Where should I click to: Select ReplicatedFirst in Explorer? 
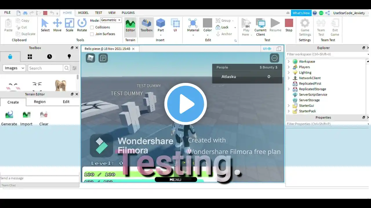point(310,83)
